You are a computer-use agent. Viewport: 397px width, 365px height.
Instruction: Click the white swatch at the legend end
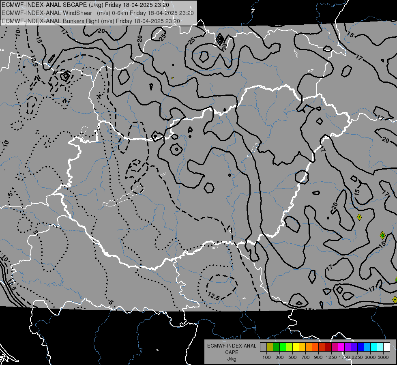pyautogui.click(x=386, y=347)
